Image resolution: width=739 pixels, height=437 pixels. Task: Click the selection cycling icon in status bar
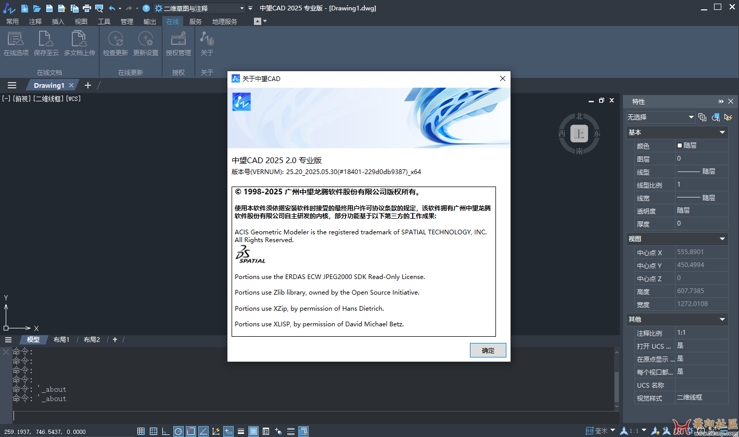click(x=278, y=431)
